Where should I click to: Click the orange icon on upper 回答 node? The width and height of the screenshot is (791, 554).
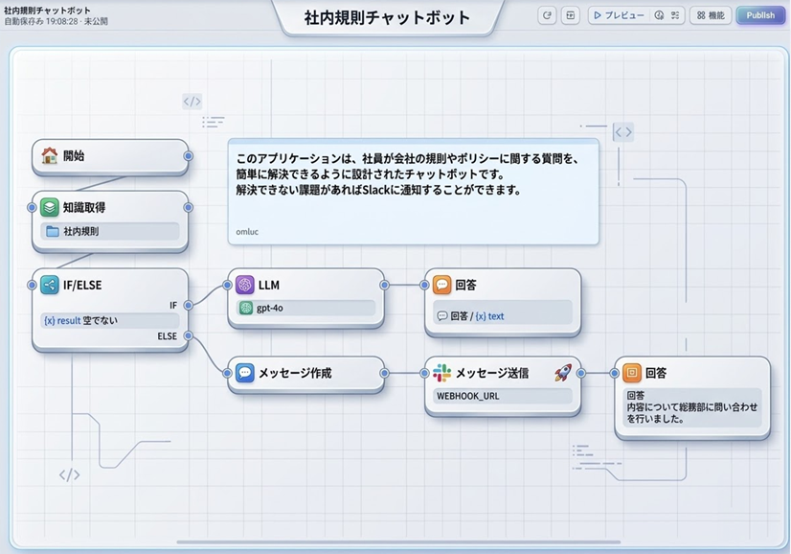[441, 285]
